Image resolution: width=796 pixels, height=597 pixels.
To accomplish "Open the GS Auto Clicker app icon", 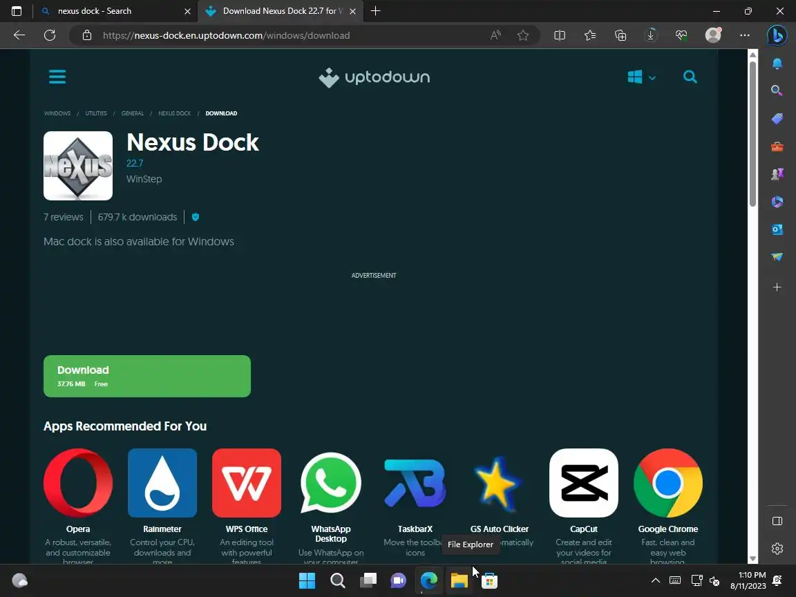I will (x=500, y=483).
